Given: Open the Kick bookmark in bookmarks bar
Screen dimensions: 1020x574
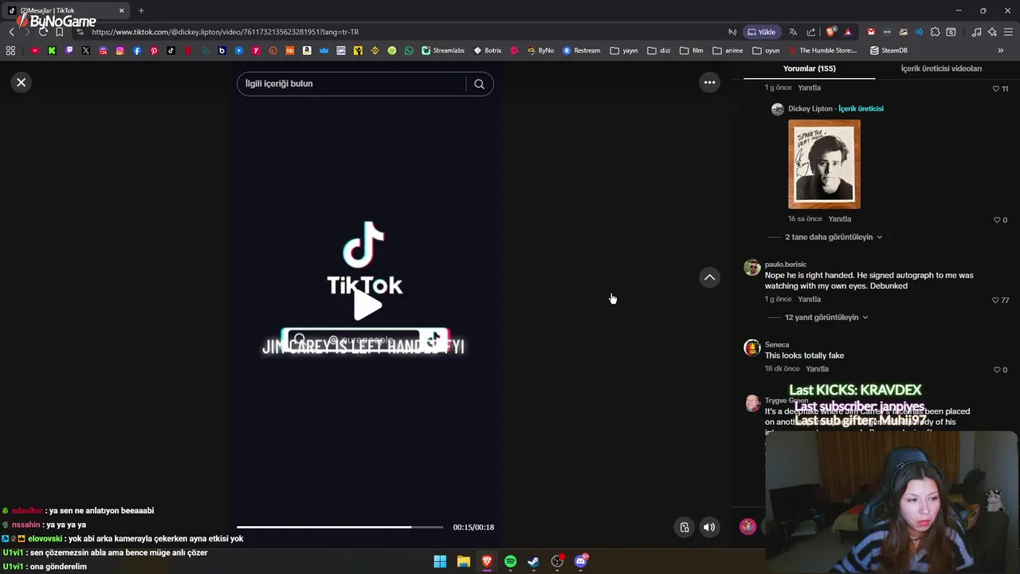Looking at the screenshot, I should 52,50.
